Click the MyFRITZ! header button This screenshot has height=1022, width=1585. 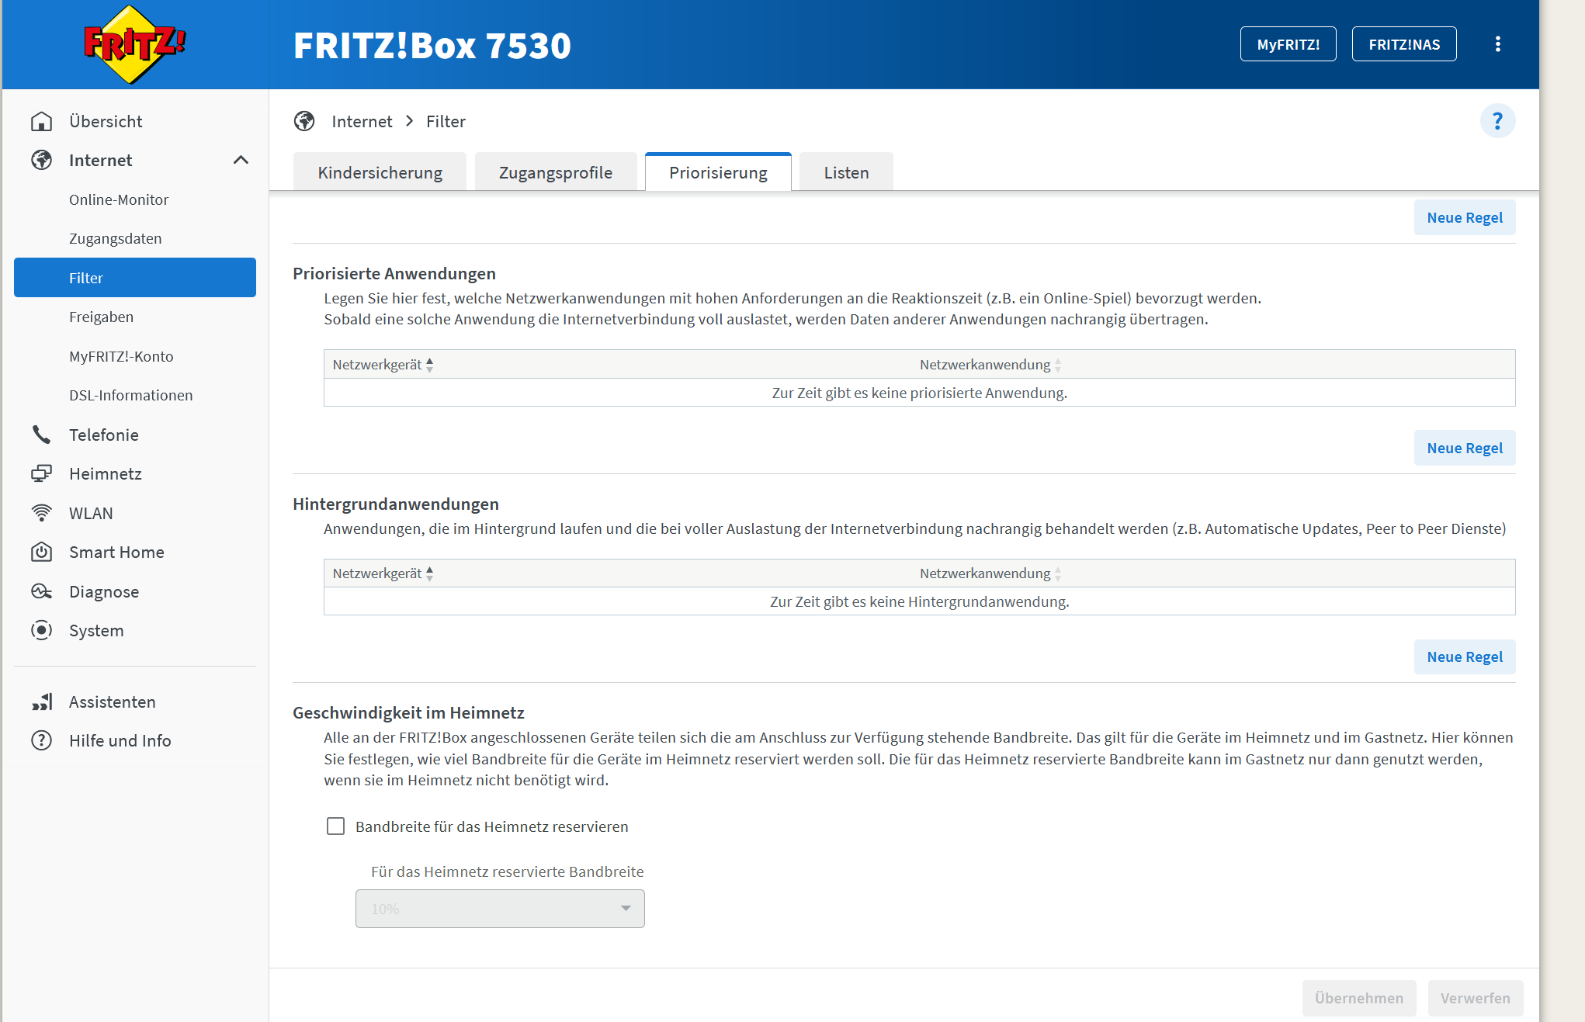(x=1288, y=44)
